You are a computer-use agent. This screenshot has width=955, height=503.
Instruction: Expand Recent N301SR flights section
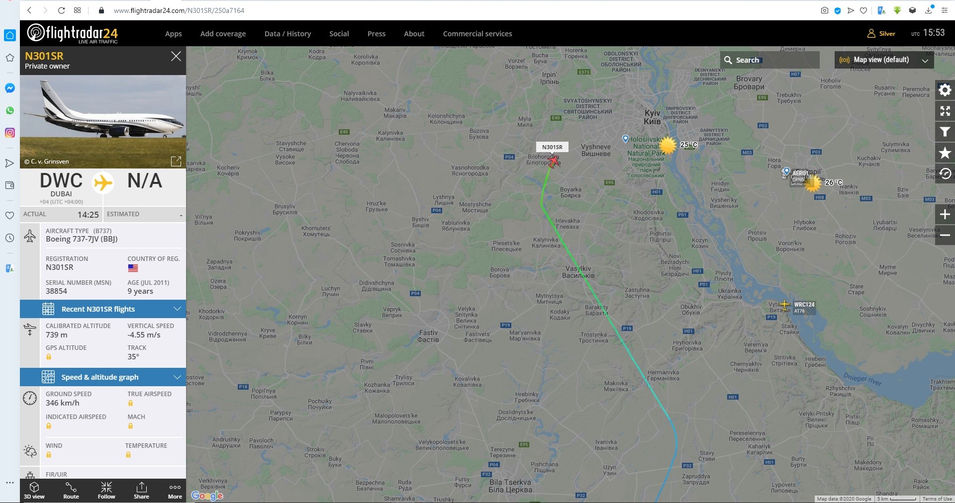tap(103, 309)
